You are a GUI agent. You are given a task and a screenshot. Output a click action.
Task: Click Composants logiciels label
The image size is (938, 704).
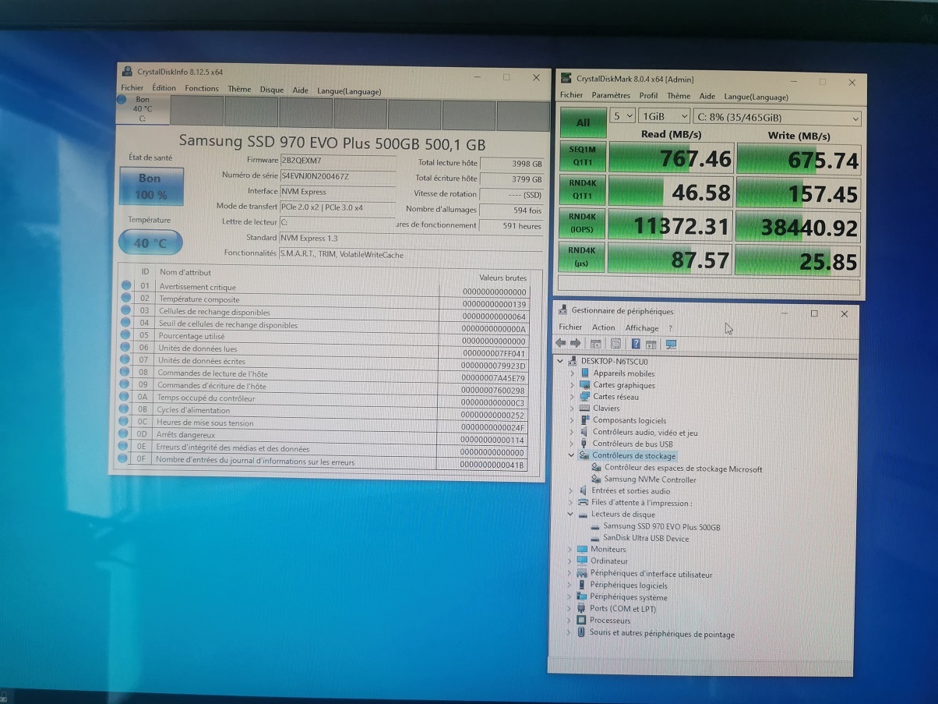629,421
